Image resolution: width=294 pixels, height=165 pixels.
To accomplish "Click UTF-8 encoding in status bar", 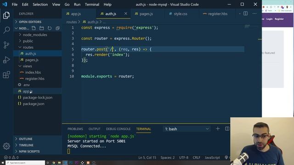I will [x=184, y=158].
